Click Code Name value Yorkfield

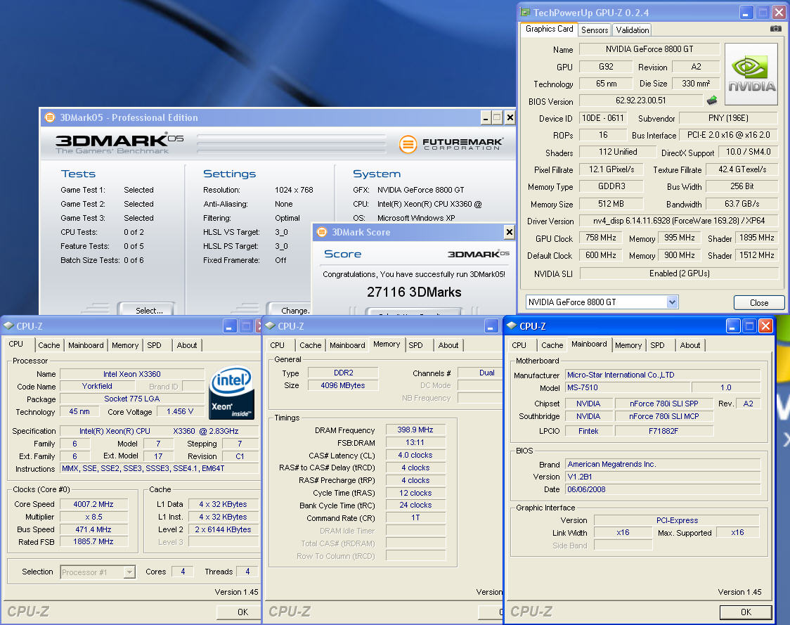tap(97, 386)
